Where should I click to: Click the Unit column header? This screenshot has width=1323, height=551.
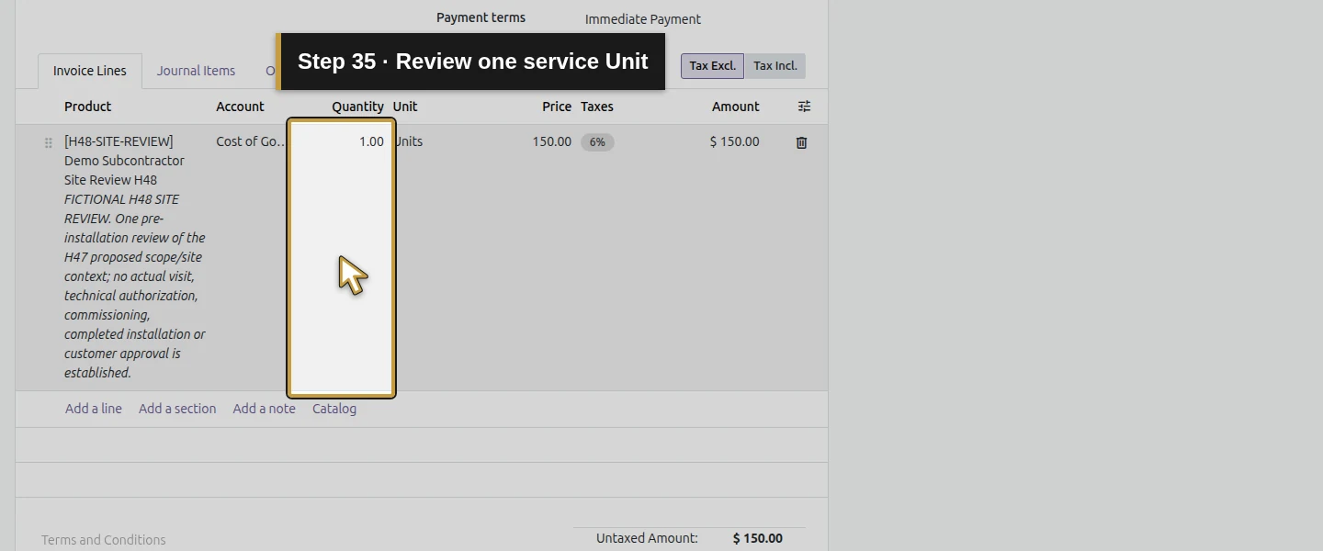(x=405, y=107)
